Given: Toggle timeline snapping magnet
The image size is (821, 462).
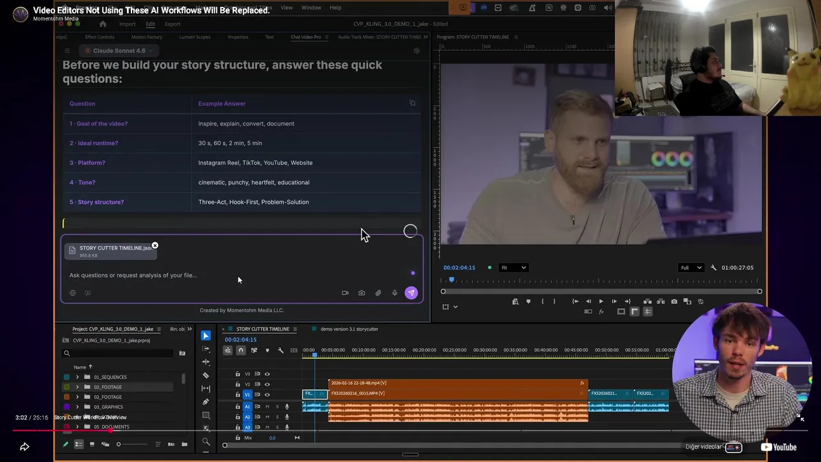Looking at the screenshot, I should pyautogui.click(x=241, y=350).
